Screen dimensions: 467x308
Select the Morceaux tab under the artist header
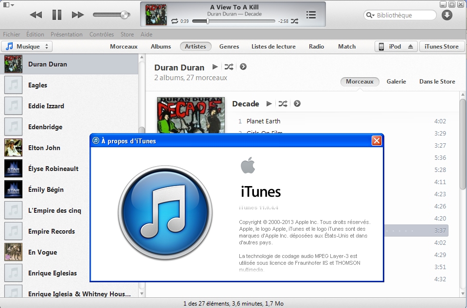click(359, 82)
